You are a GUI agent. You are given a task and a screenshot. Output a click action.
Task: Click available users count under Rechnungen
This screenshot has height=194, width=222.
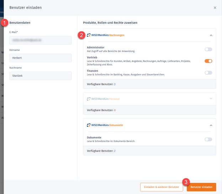pos(115,84)
